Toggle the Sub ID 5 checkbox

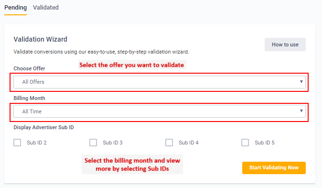pyautogui.click(x=245, y=143)
